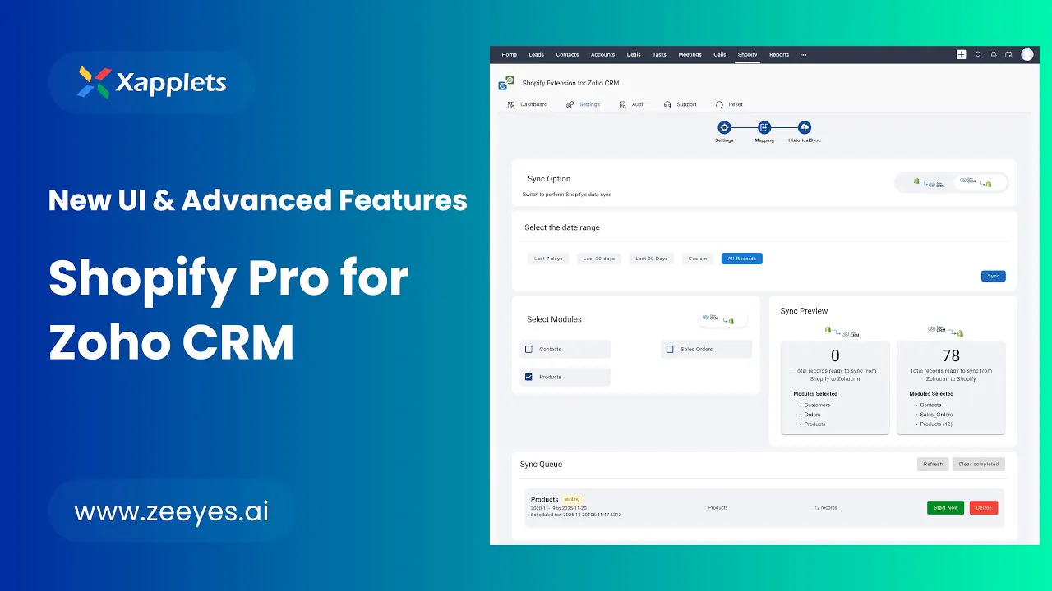
Task: Choose the Custom date range
Action: [698, 259]
